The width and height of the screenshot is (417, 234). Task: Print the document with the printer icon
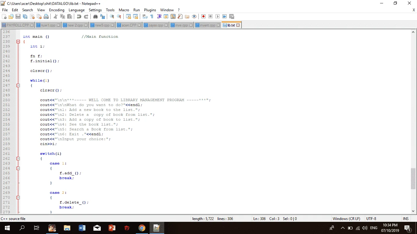point(46,16)
